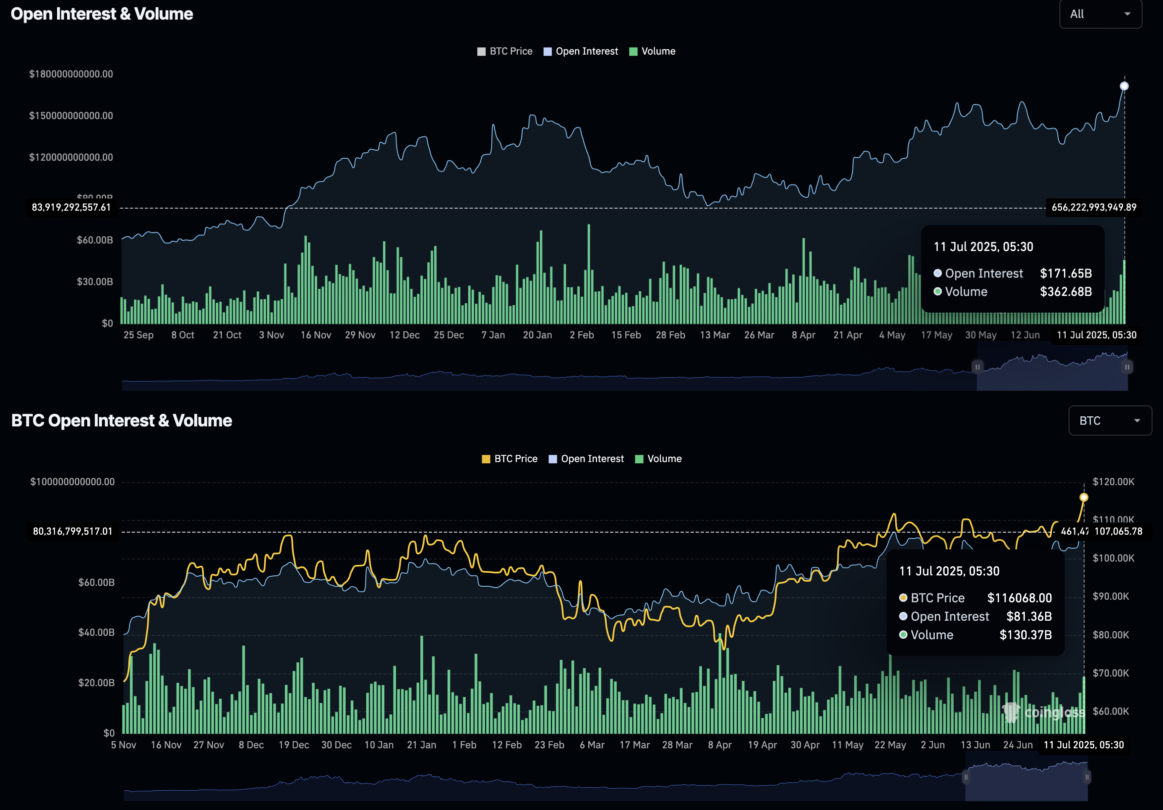The image size is (1163, 810).
Task: Toggle Open Interest legend in top chart
Action: pyautogui.click(x=581, y=51)
